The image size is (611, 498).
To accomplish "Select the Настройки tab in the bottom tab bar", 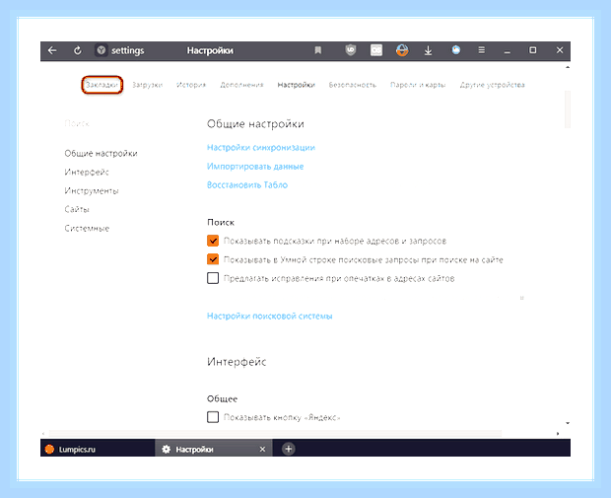I will [214, 449].
